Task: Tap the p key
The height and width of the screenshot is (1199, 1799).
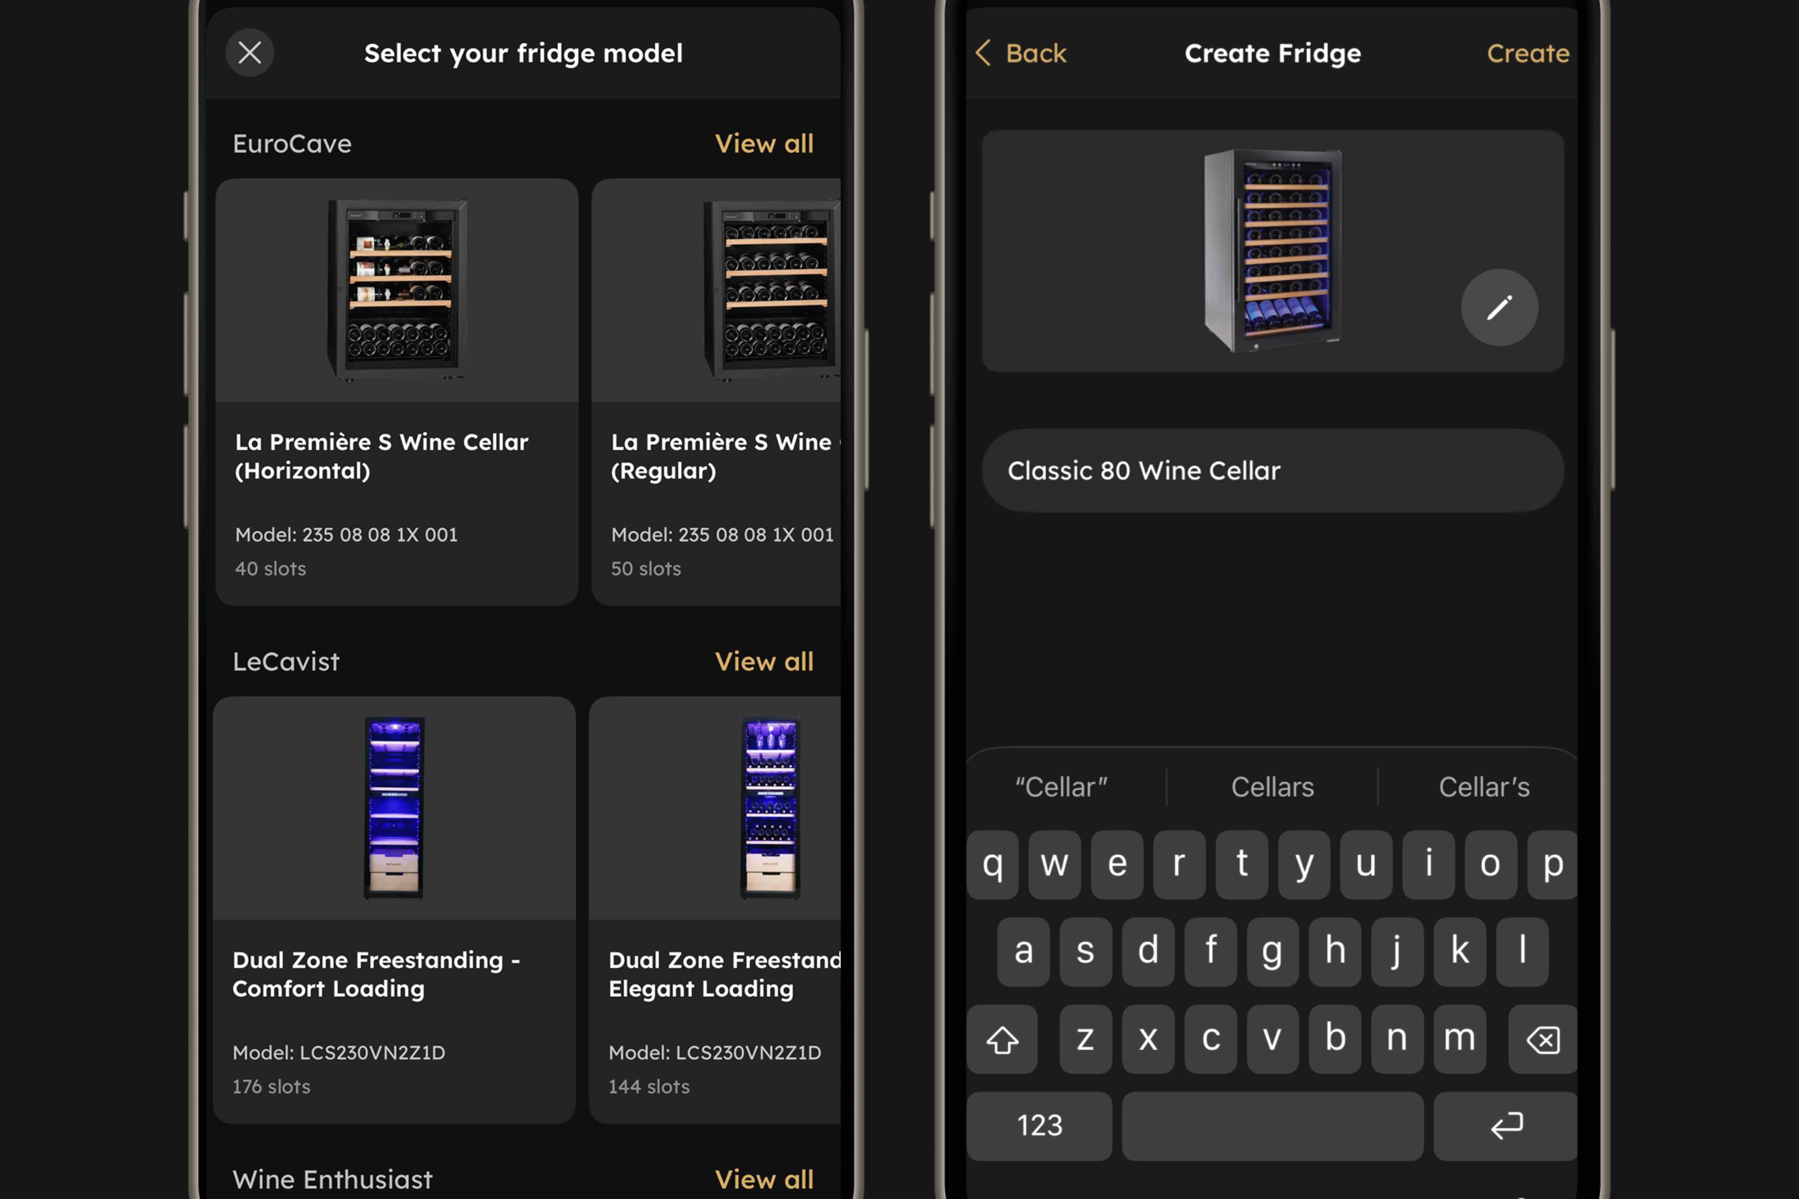Action: tap(1552, 865)
